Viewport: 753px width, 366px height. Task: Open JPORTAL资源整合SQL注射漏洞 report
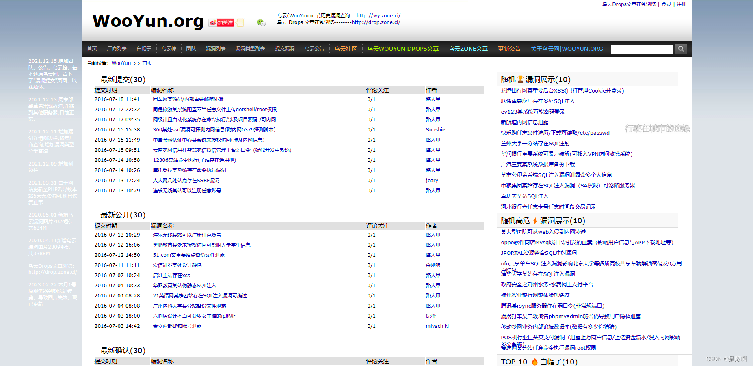[539, 253]
